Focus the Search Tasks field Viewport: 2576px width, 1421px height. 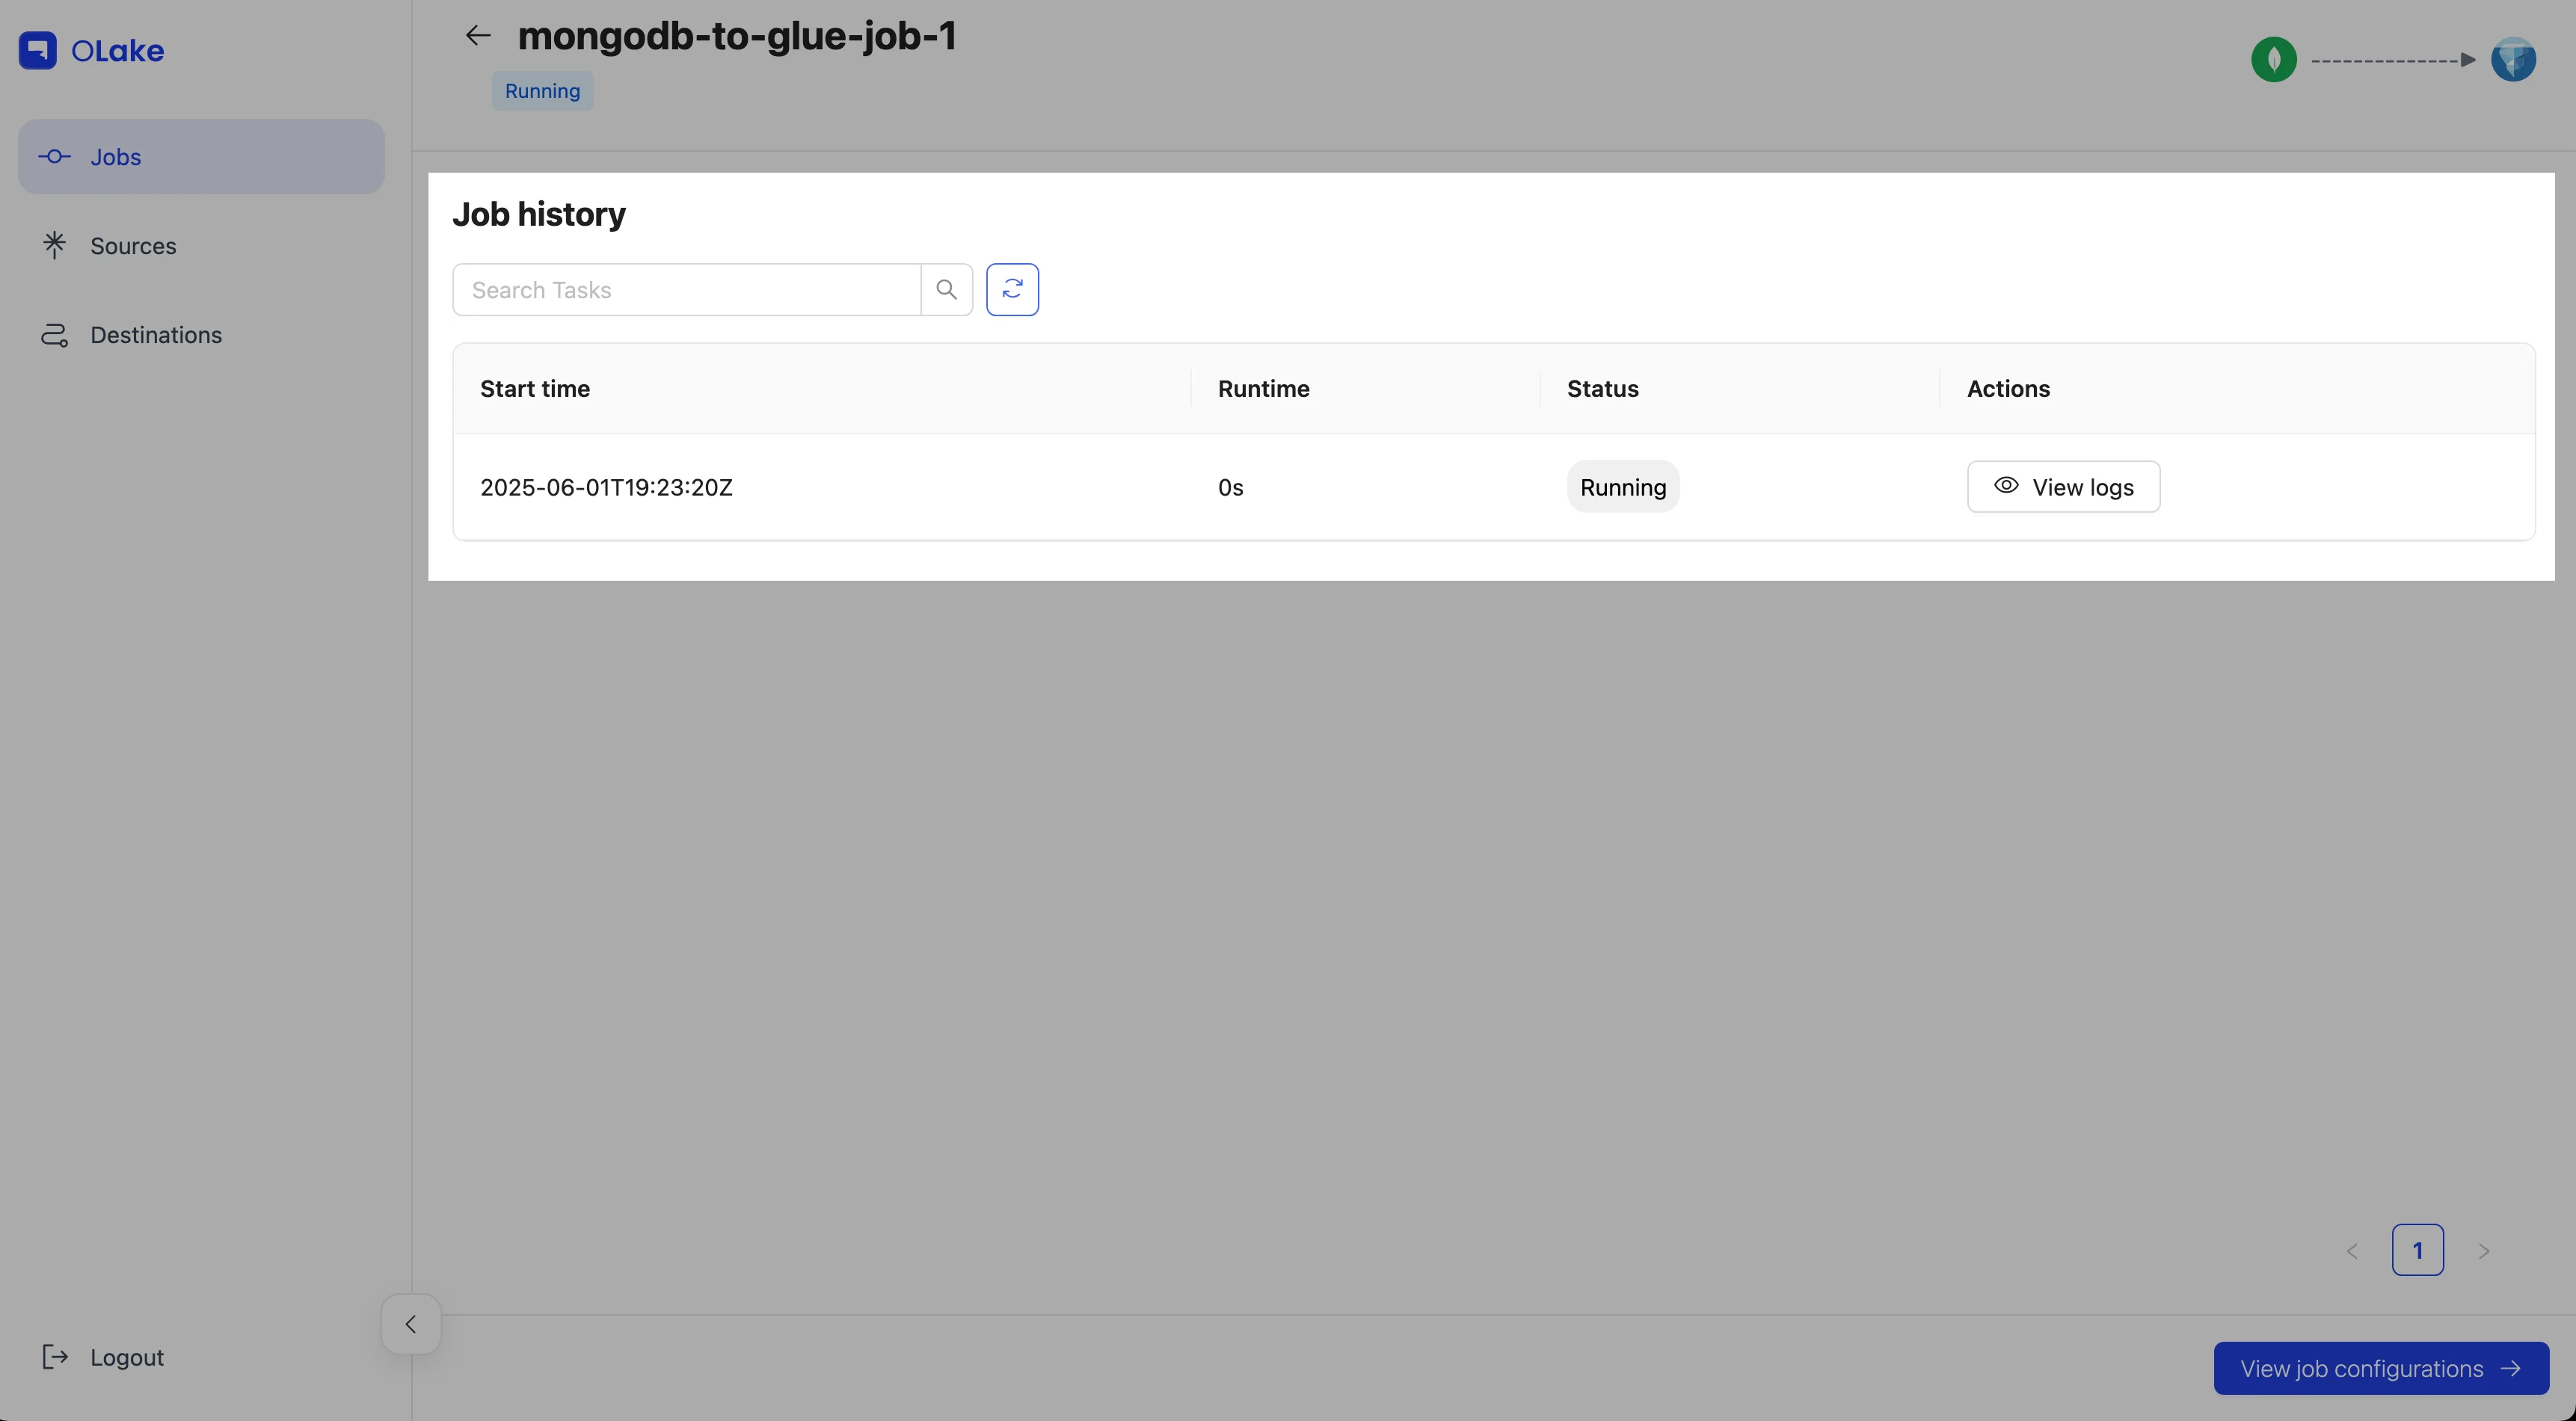click(686, 290)
